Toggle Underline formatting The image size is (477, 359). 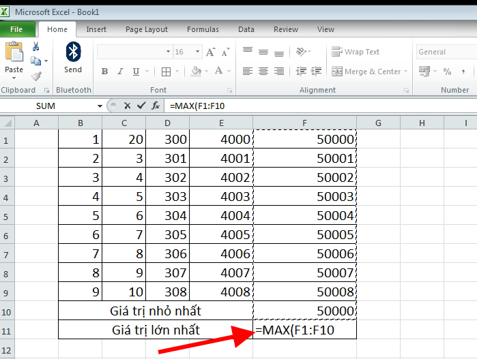136,72
